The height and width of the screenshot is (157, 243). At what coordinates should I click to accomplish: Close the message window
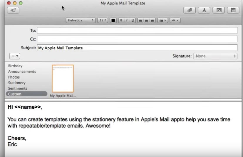[9, 3]
